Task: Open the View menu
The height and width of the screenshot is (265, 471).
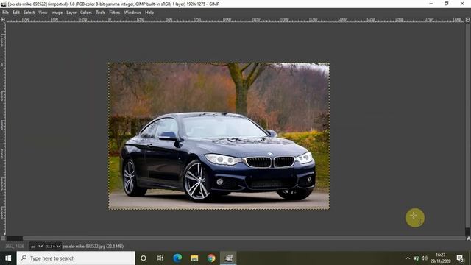Action: point(43,13)
